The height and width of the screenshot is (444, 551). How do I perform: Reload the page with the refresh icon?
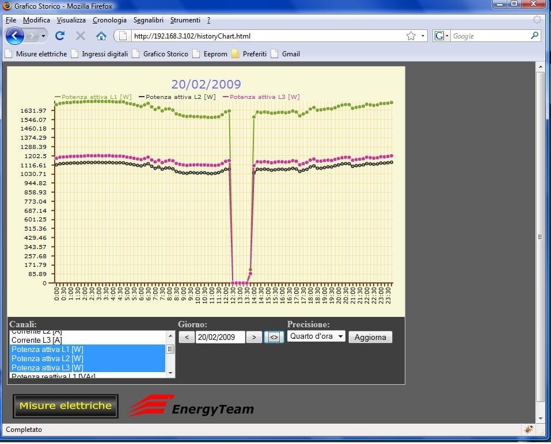[60, 36]
